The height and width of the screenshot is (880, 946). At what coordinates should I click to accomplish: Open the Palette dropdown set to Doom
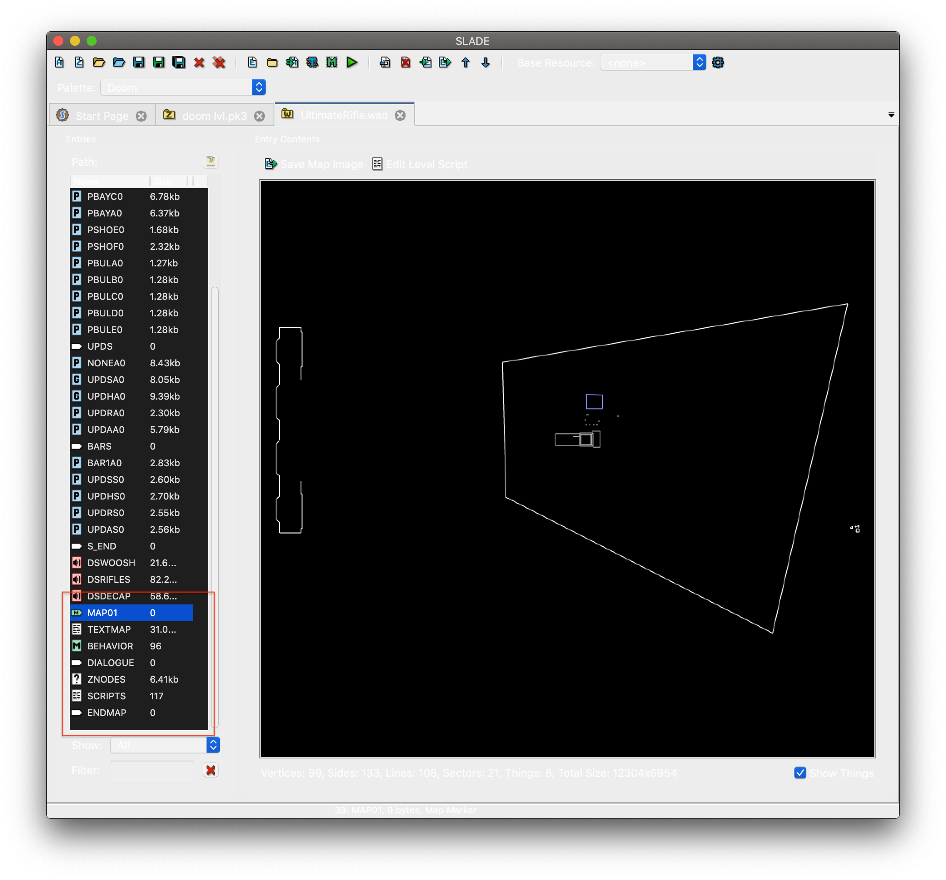[x=183, y=87]
